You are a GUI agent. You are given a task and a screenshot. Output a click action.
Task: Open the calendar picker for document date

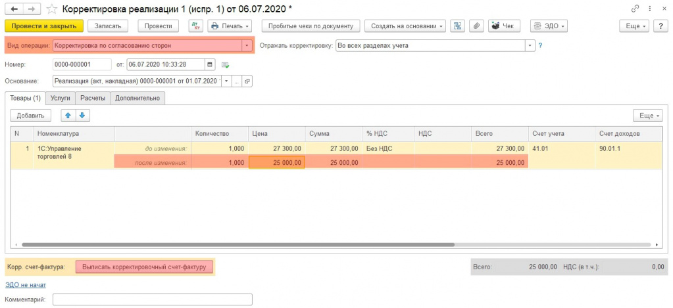(x=209, y=64)
